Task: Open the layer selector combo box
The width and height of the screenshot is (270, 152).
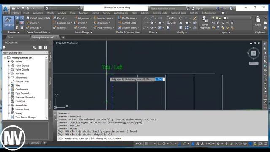Action: (231, 18)
